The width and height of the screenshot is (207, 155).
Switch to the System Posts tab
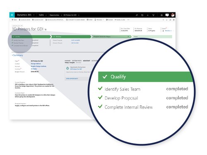click(77, 61)
